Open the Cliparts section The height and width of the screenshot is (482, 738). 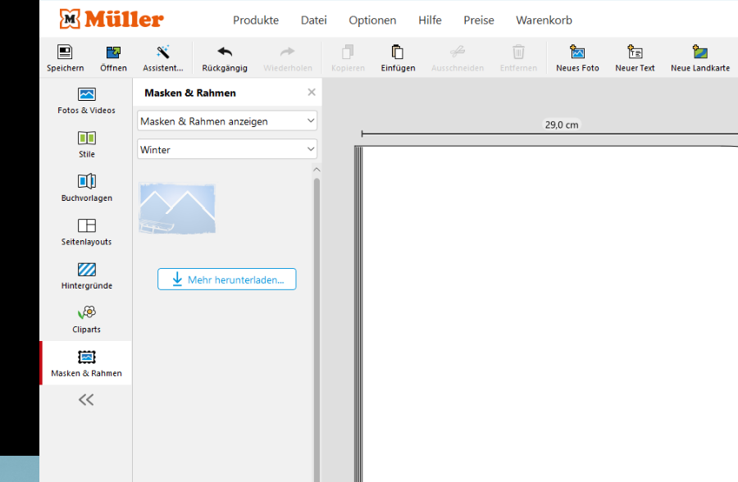tap(87, 320)
